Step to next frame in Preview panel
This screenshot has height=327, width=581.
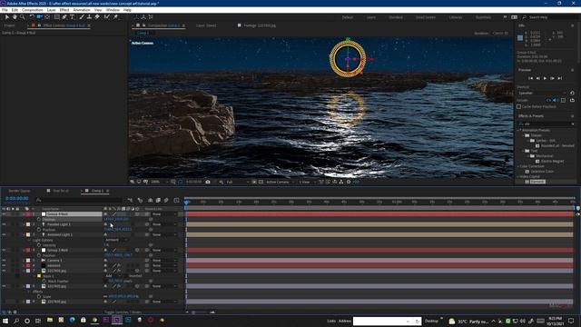(553, 78)
